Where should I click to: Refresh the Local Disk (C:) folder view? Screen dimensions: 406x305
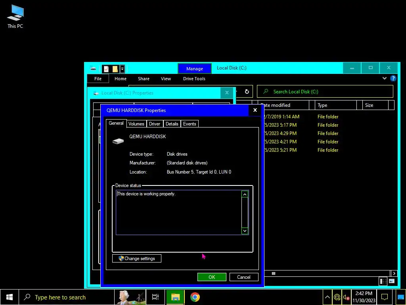[247, 92]
